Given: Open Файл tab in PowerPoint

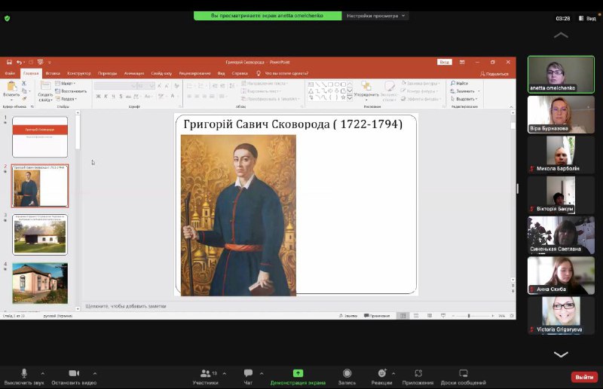Looking at the screenshot, I should 10,73.
